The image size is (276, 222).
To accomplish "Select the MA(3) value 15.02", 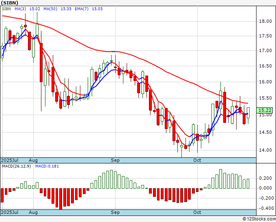I will coord(34,9).
